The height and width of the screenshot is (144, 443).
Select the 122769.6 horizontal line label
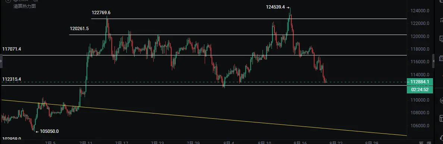point(101,12)
